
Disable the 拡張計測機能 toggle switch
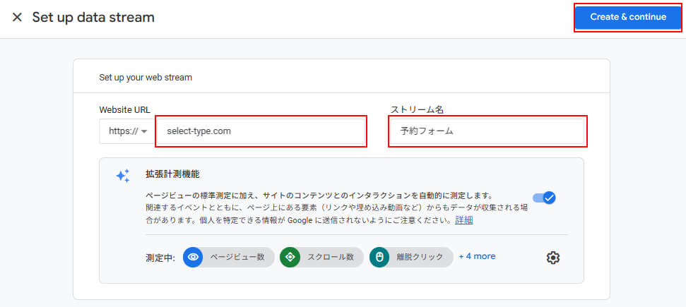click(544, 198)
